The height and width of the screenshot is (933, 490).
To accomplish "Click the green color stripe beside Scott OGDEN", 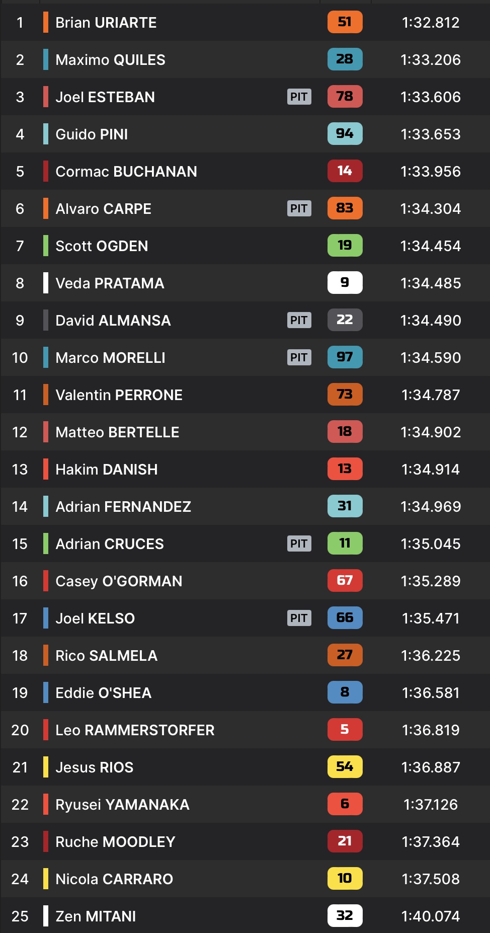I will [x=46, y=246].
